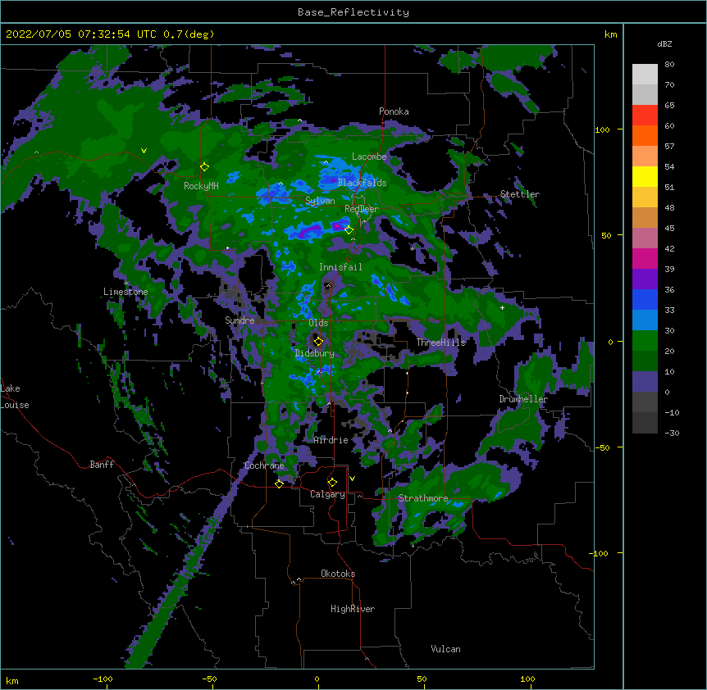Screen dimensions: 707x690
Task: Click the yellow diamond marker below RedDeer
Action: coord(349,230)
